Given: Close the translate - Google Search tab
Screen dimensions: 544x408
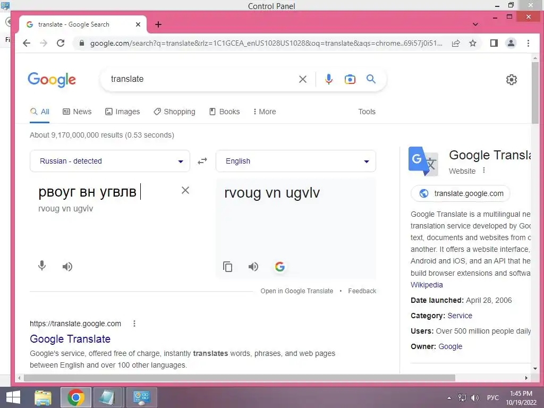Looking at the screenshot, I should 138,24.
